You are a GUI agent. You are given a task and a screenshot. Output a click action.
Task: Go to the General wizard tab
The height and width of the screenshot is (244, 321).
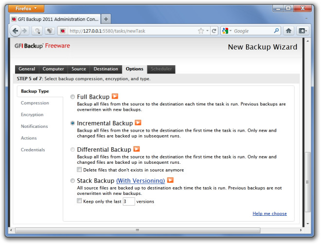click(x=27, y=69)
